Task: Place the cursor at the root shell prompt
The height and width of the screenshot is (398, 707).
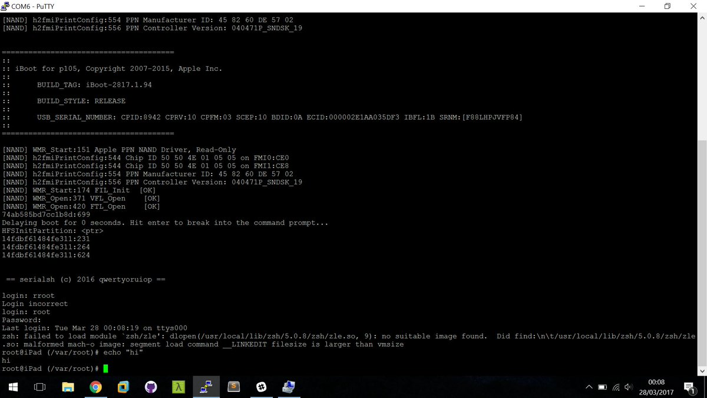Action: coord(106,368)
